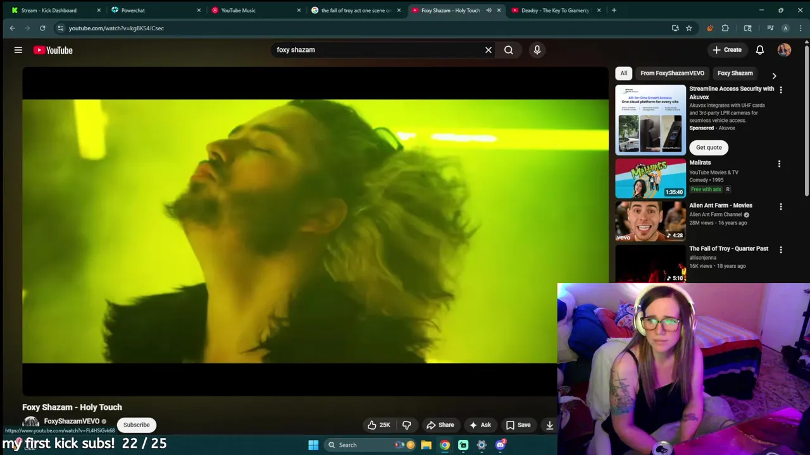810x455 pixels.
Task: Open the tab search toolbar icon
Action: pyautogui.click(x=747, y=28)
